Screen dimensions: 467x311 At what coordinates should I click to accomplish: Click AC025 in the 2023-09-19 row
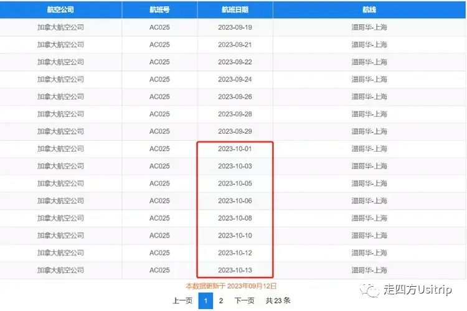159,27
